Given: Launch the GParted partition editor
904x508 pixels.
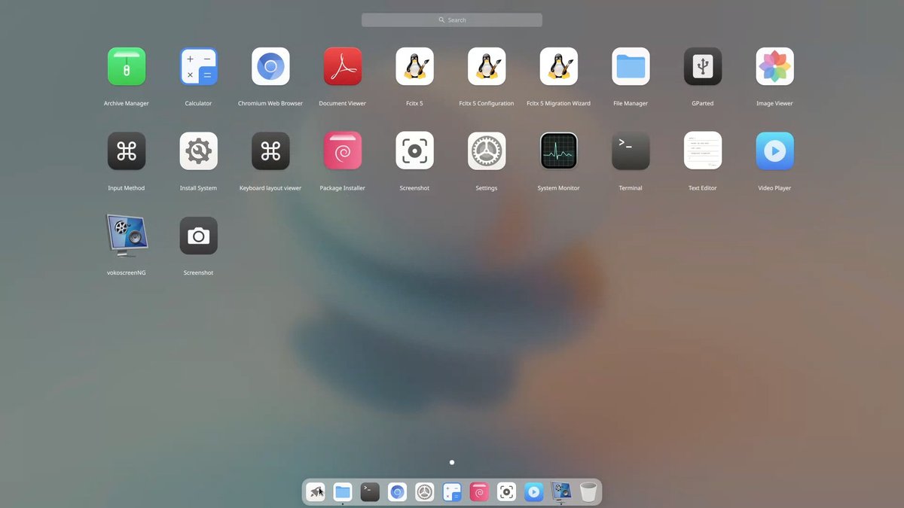Looking at the screenshot, I should [x=703, y=67].
